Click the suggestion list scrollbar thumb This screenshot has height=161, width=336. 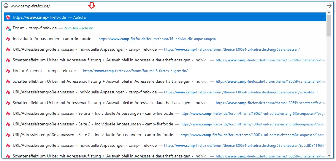329,26
